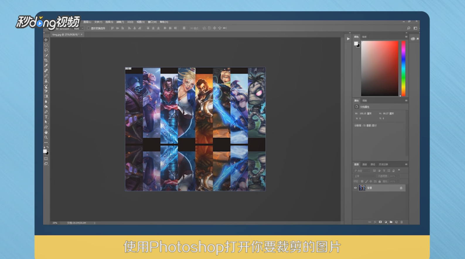Toggle the pixel layer filter icon
Image resolution: width=465 pixels, height=259 pixels.
pos(374,171)
